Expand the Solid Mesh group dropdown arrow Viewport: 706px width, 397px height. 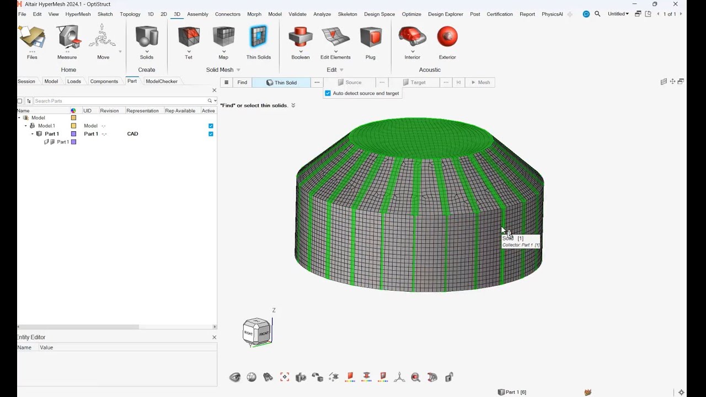tap(238, 70)
